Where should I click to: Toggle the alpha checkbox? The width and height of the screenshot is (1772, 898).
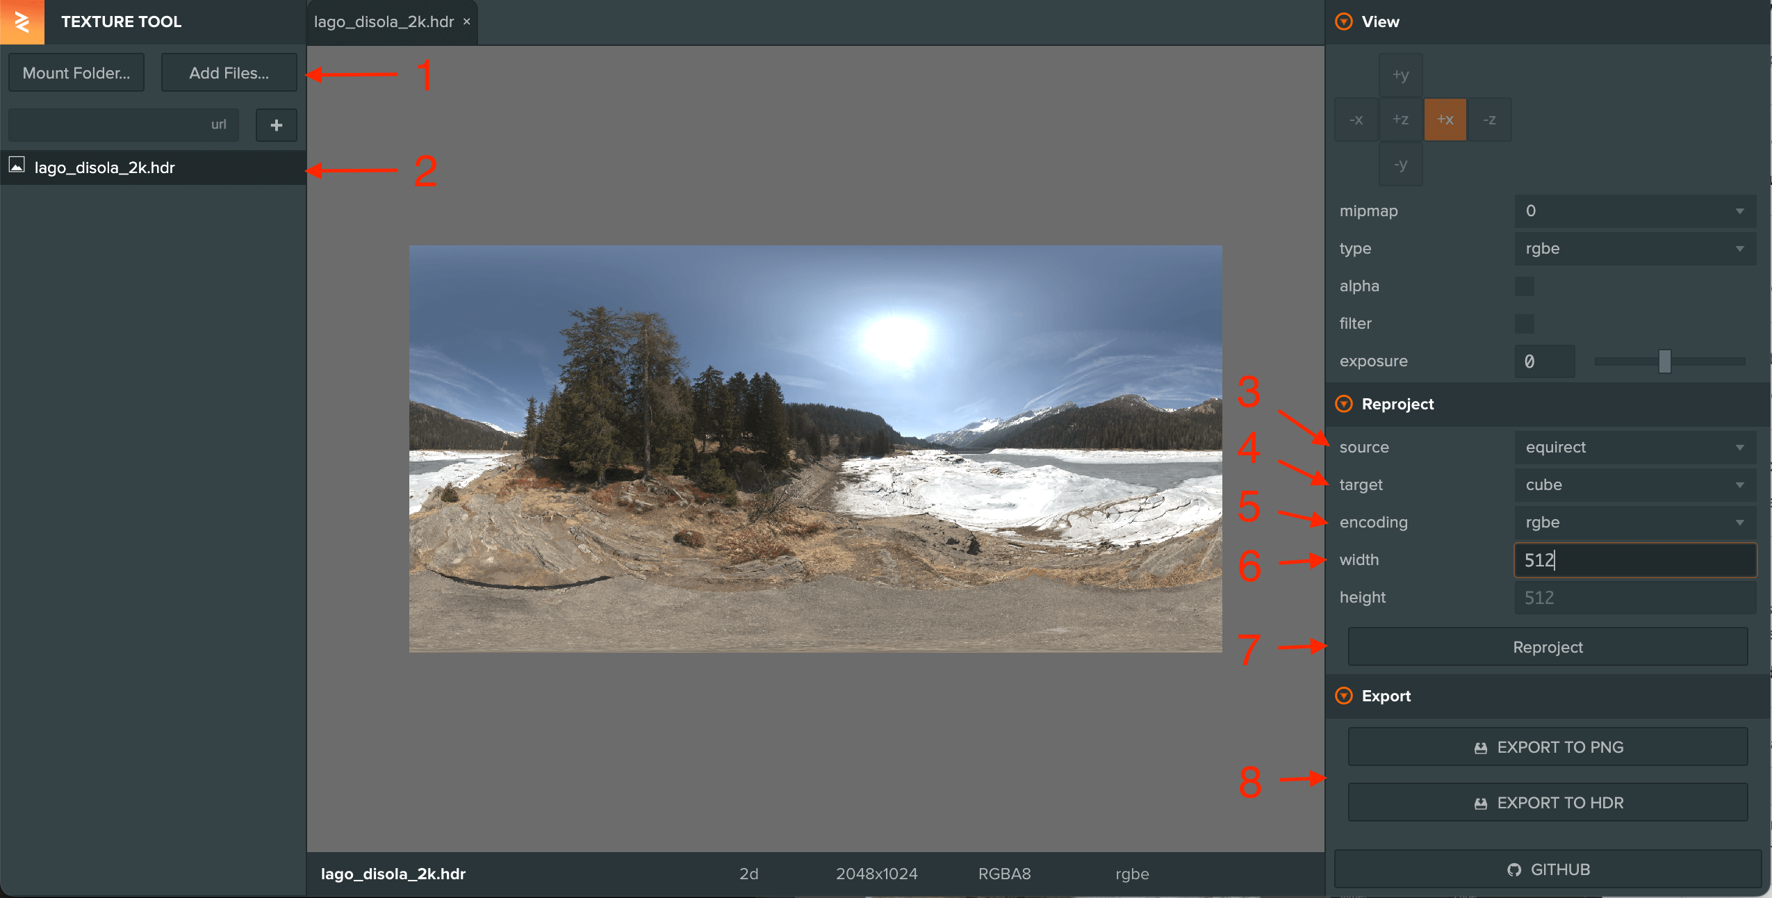1525,286
